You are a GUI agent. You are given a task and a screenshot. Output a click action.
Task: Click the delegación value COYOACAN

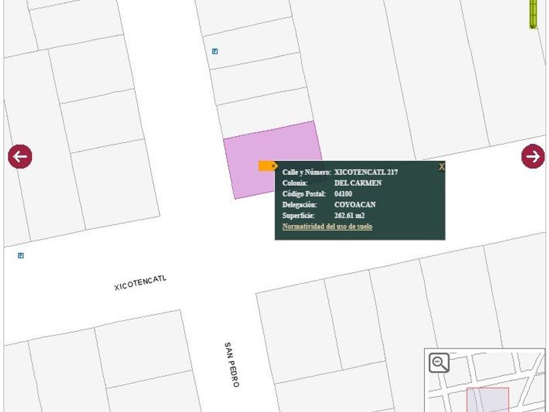[x=355, y=205]
